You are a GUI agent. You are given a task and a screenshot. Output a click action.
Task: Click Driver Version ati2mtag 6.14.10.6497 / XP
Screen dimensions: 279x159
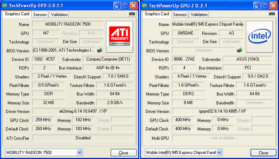tap(83, 111)
